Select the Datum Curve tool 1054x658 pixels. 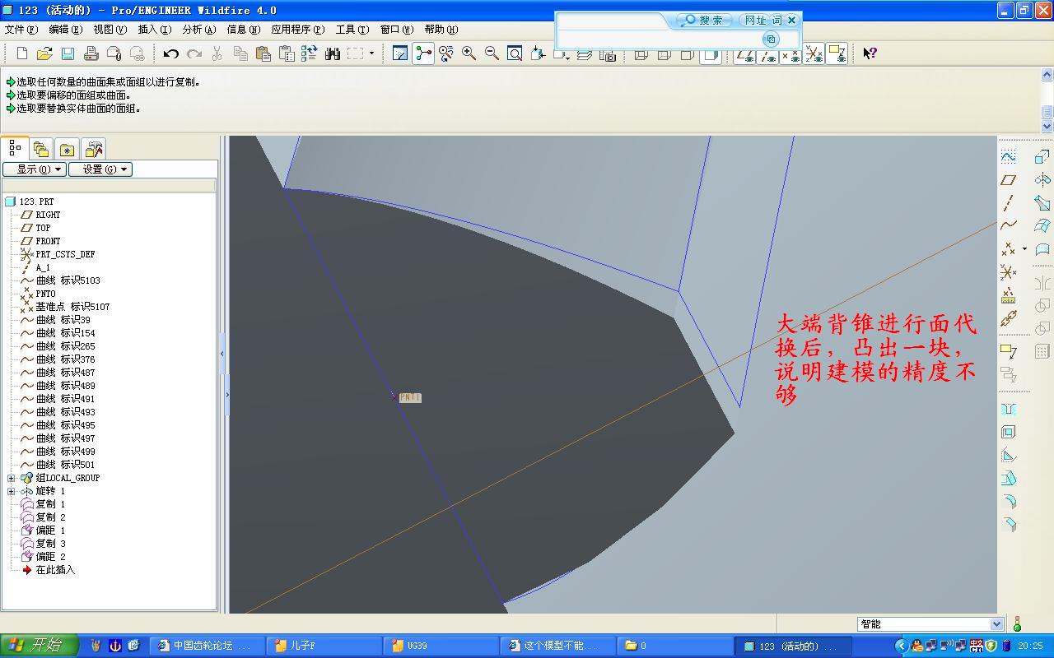1008,225
